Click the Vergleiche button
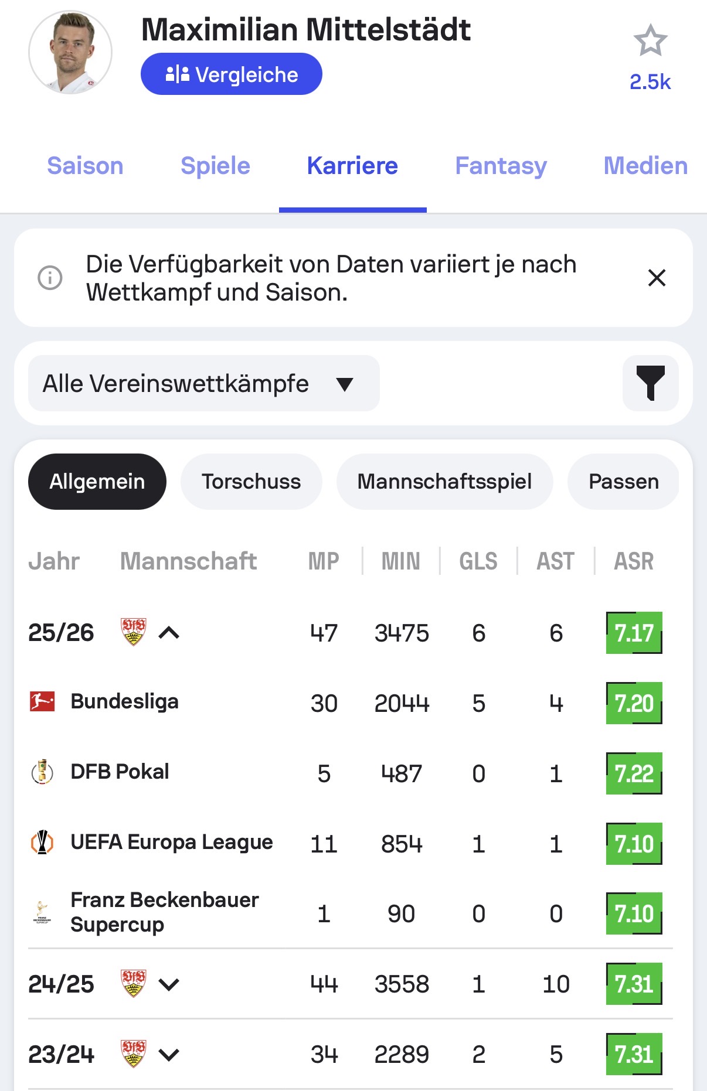 [232, 74]
